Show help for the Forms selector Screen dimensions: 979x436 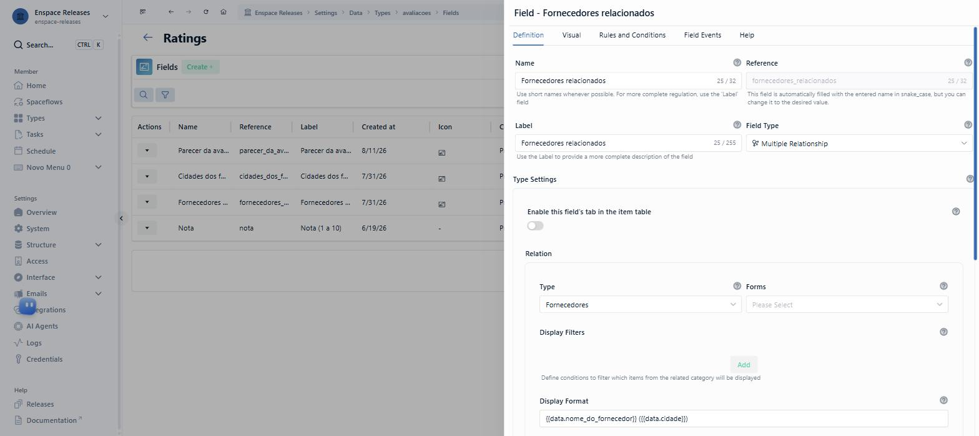pos(943,286)
